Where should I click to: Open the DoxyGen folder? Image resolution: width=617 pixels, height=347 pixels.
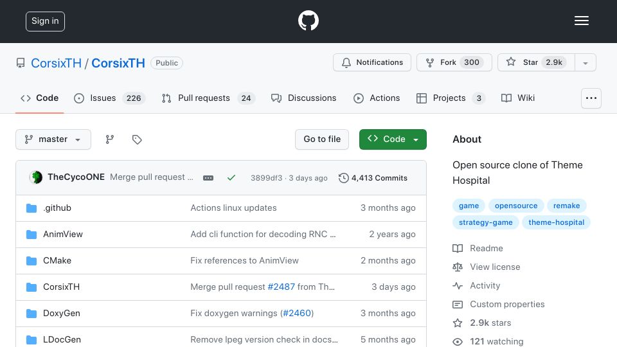62,313
